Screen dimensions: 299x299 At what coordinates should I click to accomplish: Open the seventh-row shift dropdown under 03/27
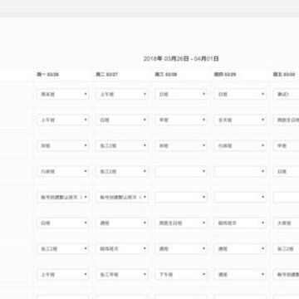pos(122,248)
